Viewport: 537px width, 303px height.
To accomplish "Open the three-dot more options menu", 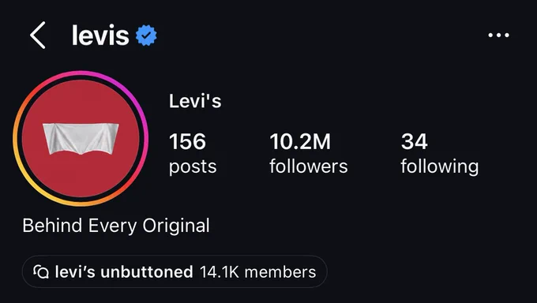I will (498, 35).
